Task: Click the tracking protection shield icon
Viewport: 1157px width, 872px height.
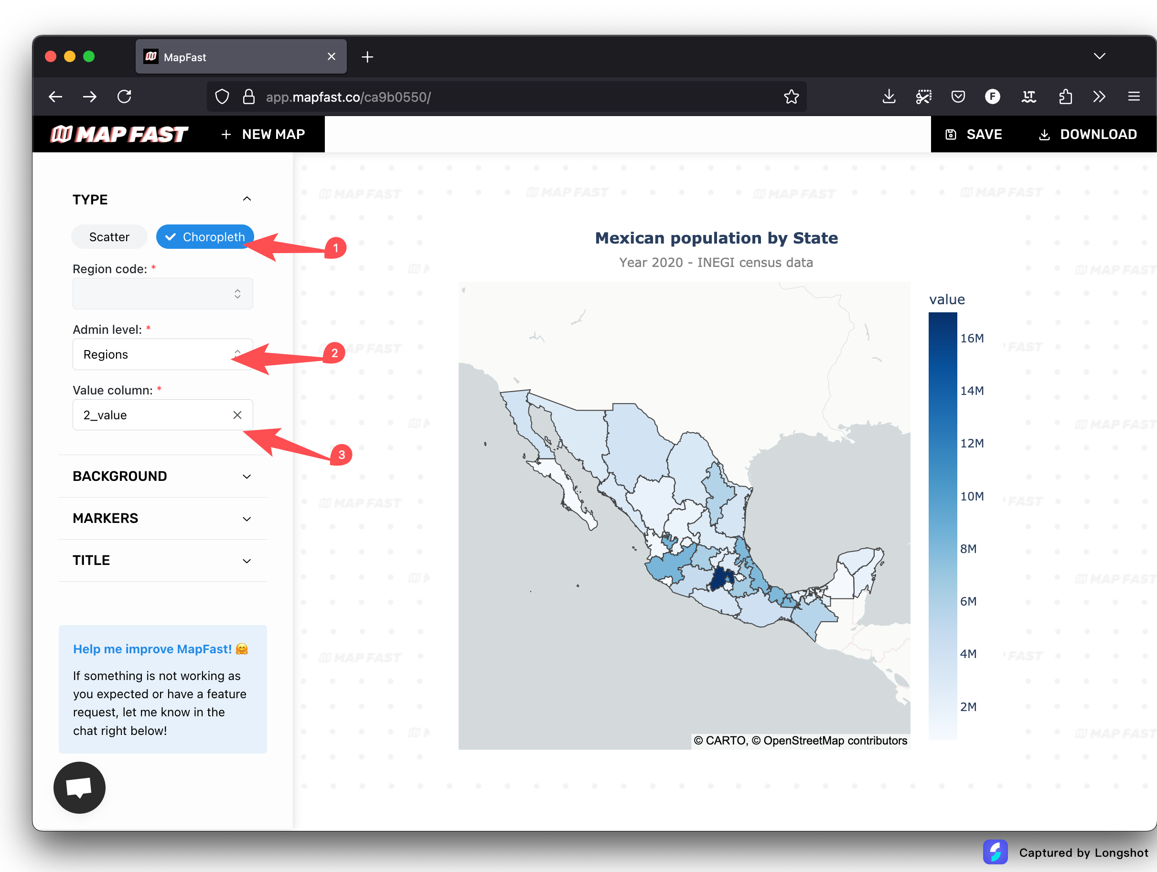Action: pyautogui.click(x=222, y=97)
